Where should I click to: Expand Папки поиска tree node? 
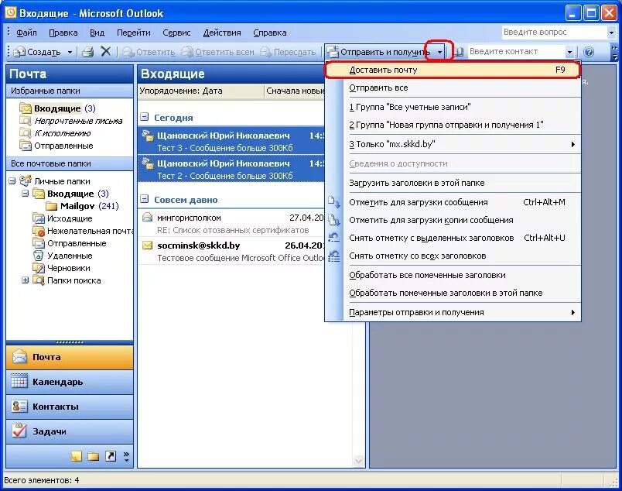pos(25,280)
